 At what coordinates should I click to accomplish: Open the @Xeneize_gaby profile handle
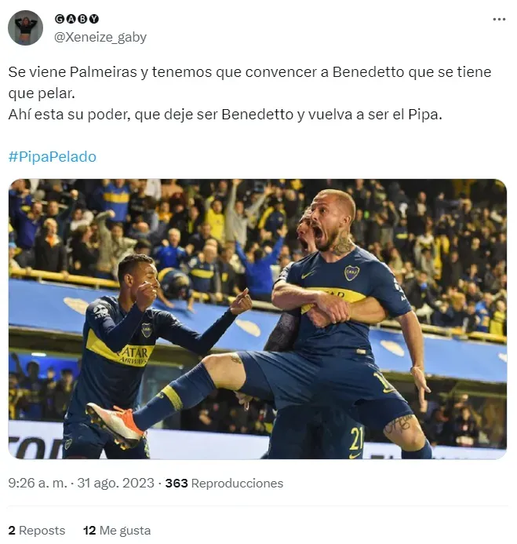(100, 37)
